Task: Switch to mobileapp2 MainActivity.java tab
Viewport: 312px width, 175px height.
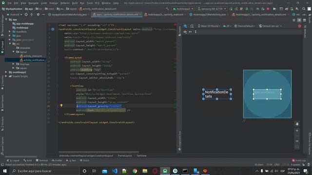Action: tap(208, 15)
